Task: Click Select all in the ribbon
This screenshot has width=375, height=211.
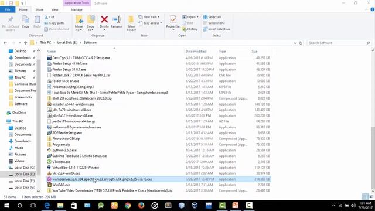Action: [212, 17]
